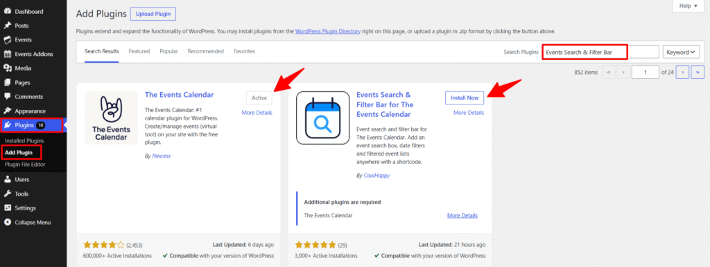Switch to Search Results tab
The height and width of the screenshot is (267, 710).
click(x=102, y=51)
